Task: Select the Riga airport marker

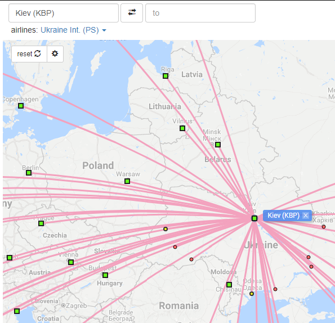Action: (x=166, y=76)
